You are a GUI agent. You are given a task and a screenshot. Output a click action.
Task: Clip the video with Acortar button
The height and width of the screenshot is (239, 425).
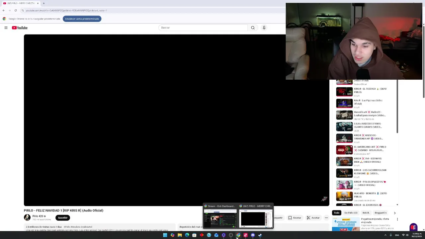313,218
